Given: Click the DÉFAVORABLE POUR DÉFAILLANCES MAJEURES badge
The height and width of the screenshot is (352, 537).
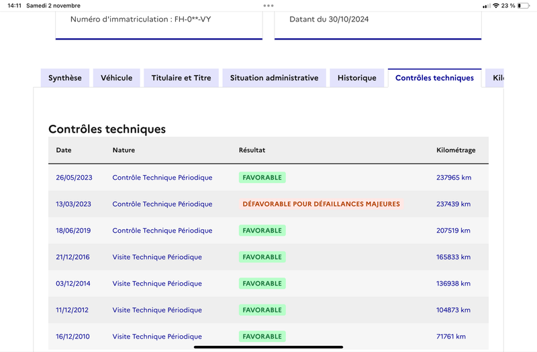Looking at the screenshot, I should click(x=321, y=204).
